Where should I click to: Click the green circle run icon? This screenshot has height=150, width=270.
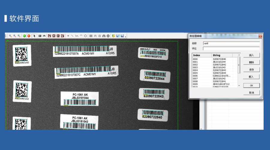pos(25,36)
